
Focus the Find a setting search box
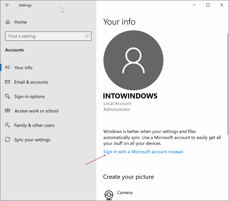(x=48, y=36)
